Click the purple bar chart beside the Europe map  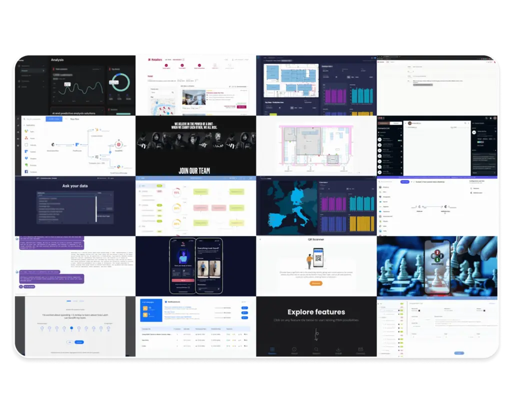[333, 203]
